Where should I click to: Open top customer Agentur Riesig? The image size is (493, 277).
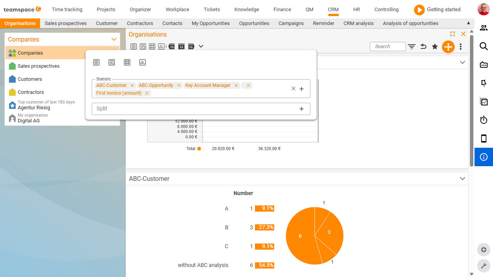tap(34, 108)
